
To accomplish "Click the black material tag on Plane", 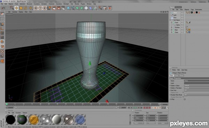I will coord(196,13).
